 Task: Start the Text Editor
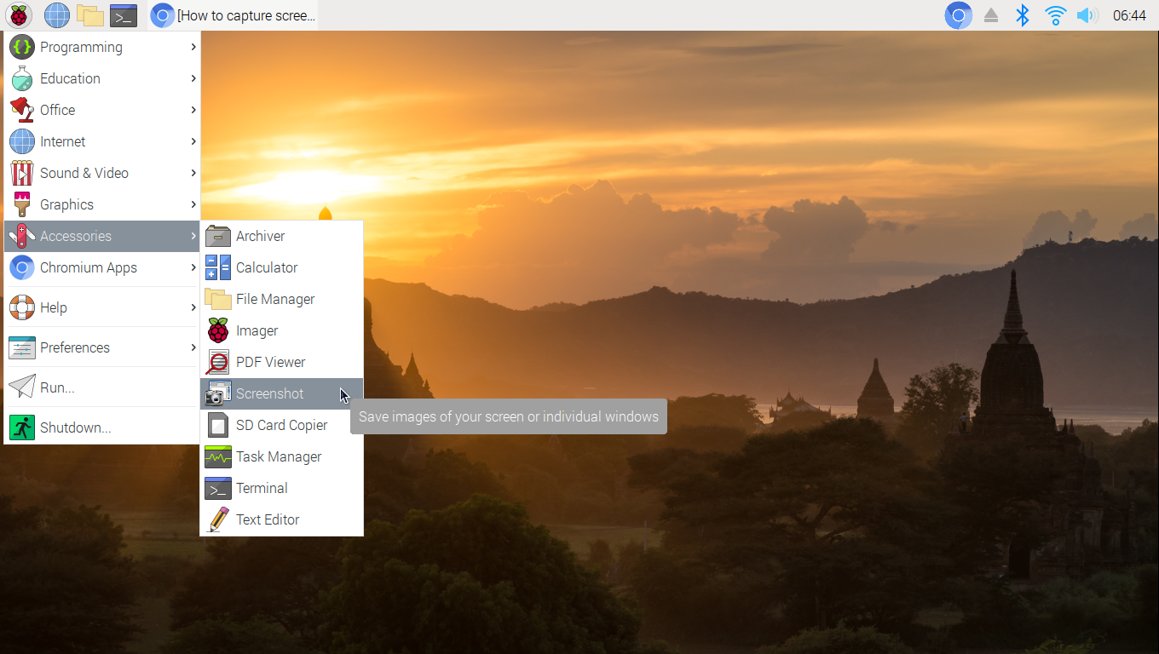(268, 519)
